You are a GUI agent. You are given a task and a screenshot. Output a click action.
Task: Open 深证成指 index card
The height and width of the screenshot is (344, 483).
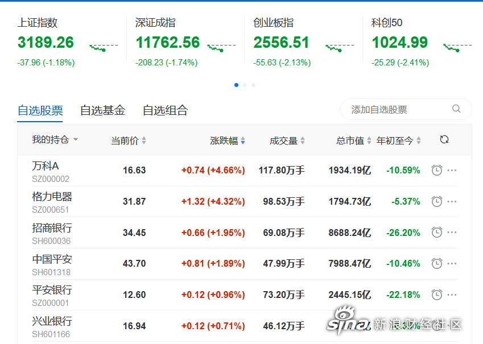click(185, 42)
